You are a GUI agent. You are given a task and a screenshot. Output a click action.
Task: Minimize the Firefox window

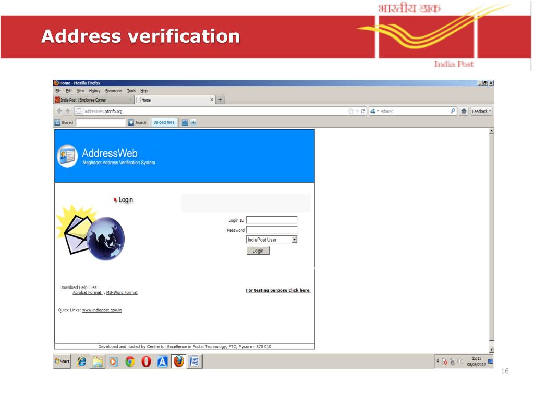point(480,83)
